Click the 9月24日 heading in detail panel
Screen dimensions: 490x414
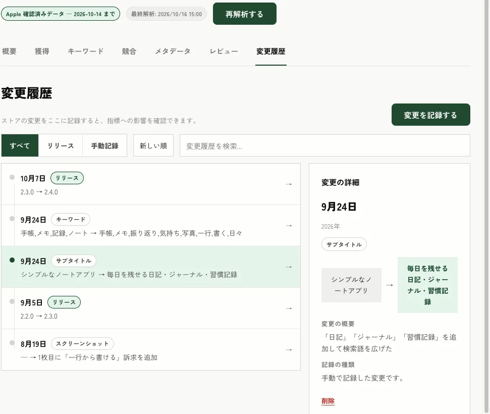click(x=339, y=207)
